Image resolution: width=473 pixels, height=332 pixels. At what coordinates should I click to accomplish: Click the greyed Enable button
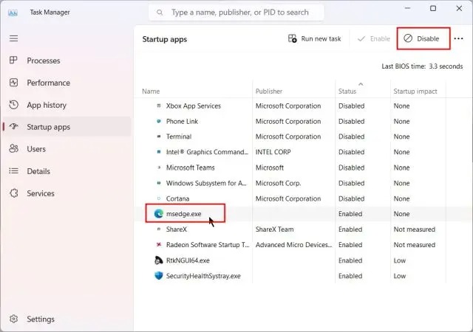373,38
